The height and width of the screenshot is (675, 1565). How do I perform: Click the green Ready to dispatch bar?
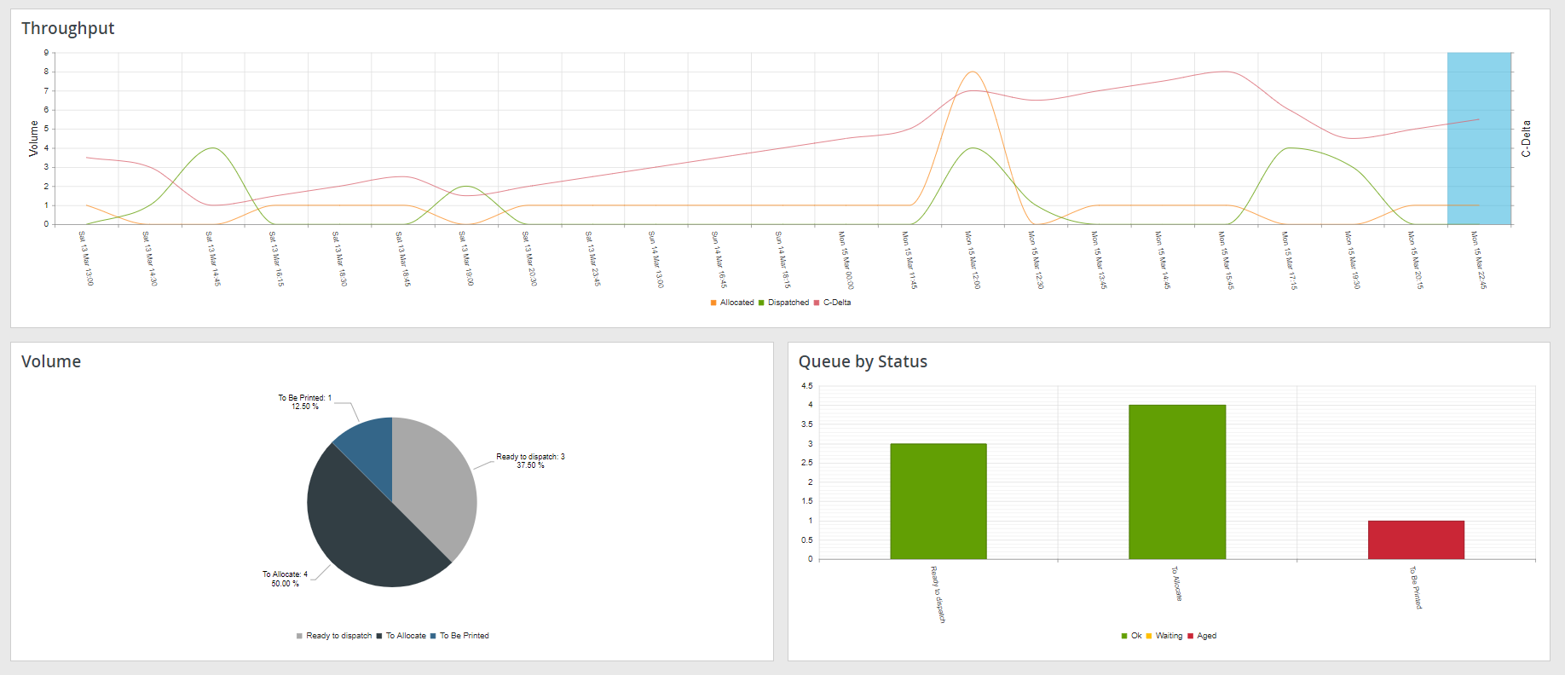coord(938,501)
